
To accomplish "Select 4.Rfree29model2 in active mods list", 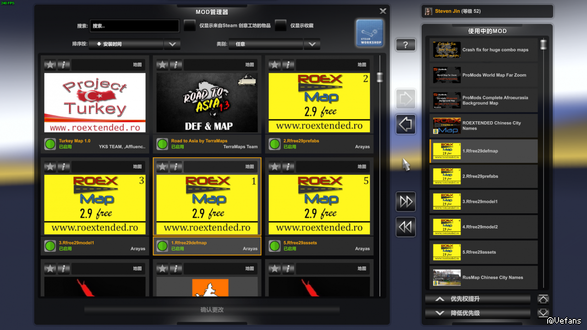I will tap(483, 227).
